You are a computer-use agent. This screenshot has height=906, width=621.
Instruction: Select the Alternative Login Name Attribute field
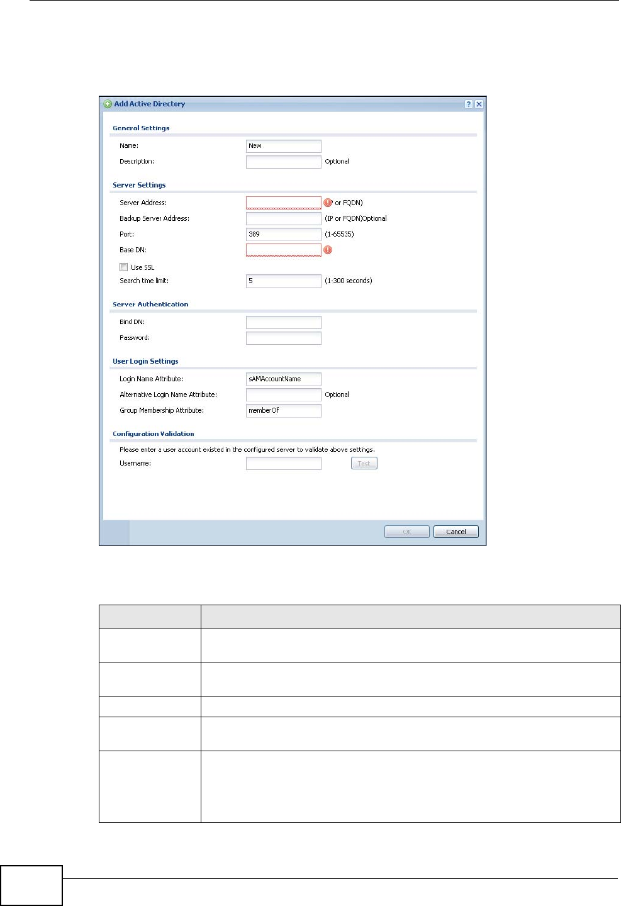coord(284,394)
